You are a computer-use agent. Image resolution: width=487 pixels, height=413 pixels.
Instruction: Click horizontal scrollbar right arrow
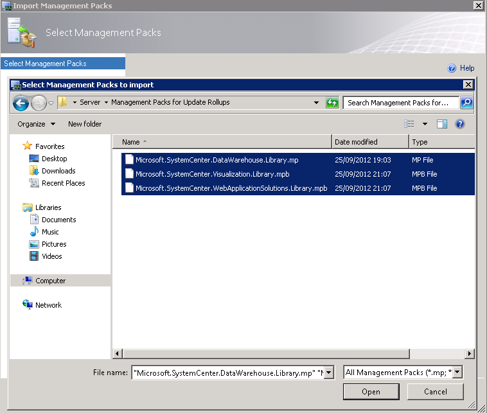[469, 353]
